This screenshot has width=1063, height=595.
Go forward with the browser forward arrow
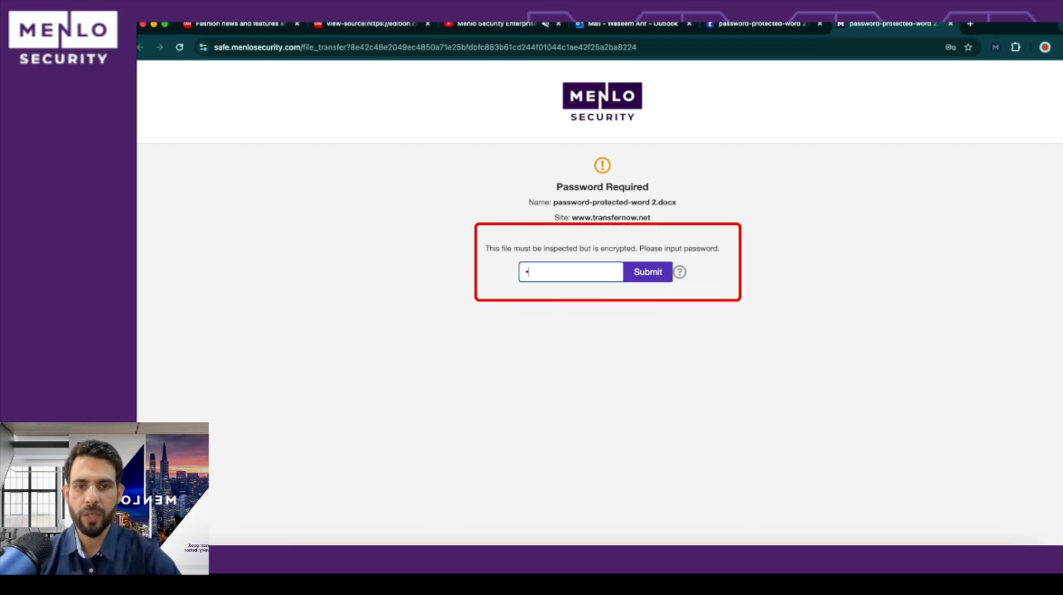tap(160, 48)
